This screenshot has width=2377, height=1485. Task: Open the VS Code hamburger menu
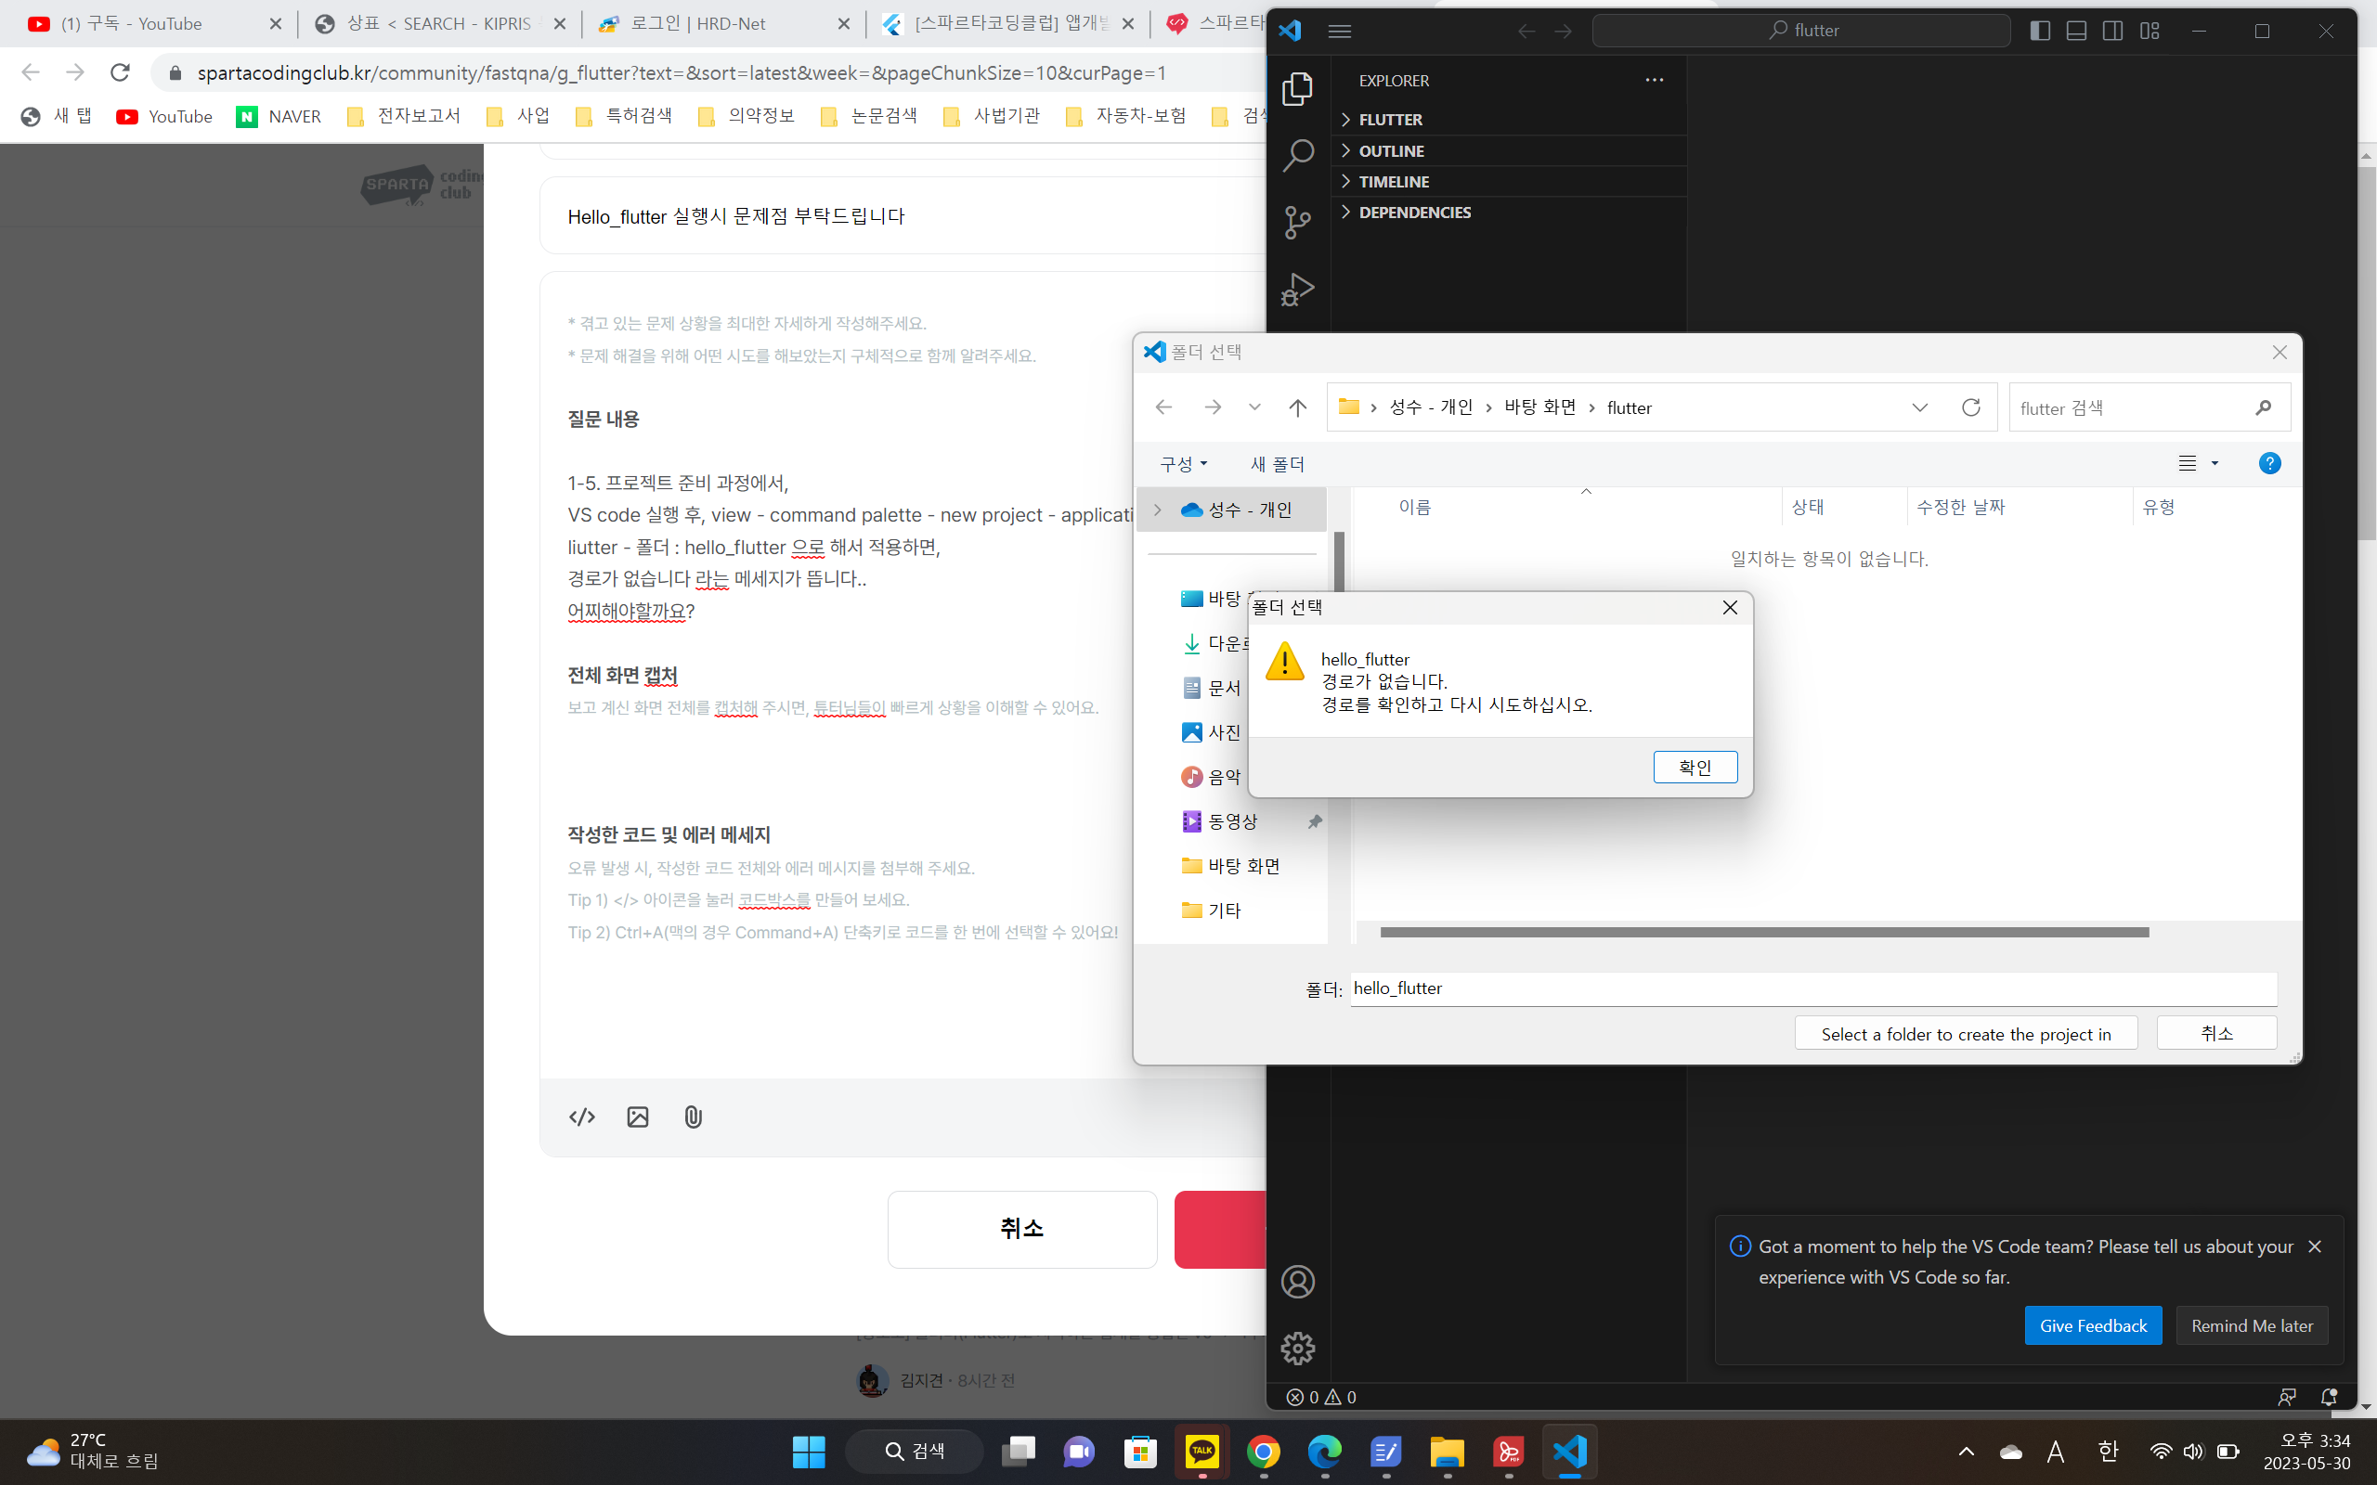[1340, 31]
